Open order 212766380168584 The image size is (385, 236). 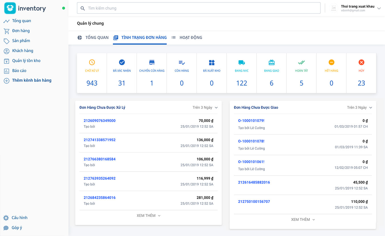100,159
